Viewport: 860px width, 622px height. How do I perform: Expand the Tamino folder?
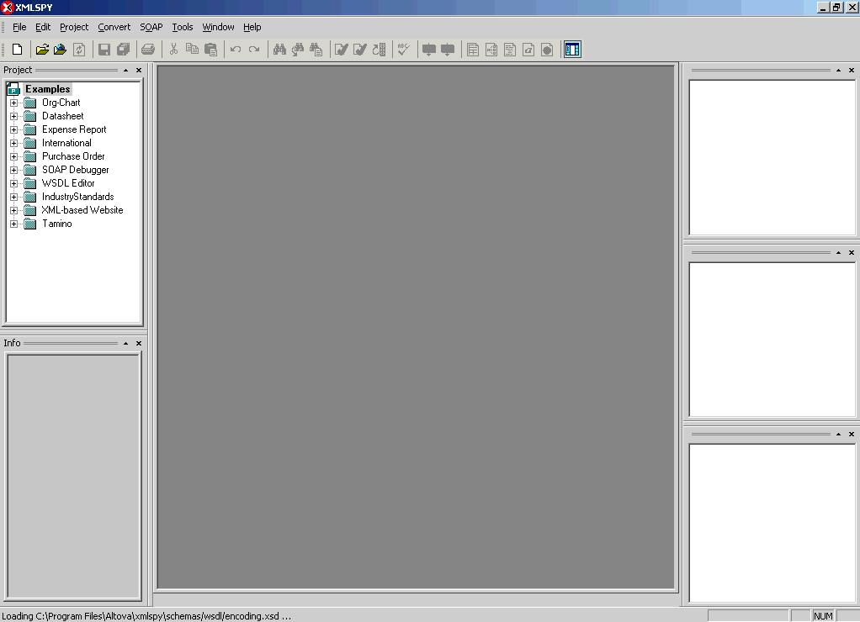(x=13, y=224)
